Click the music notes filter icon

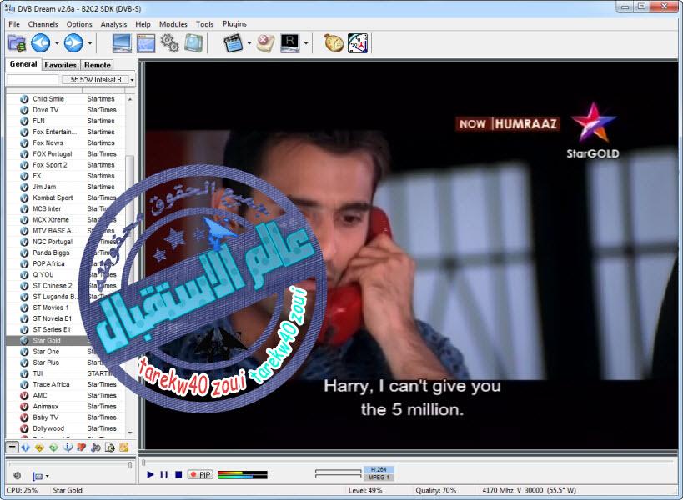pyautogui.click(x=96, y=447)
